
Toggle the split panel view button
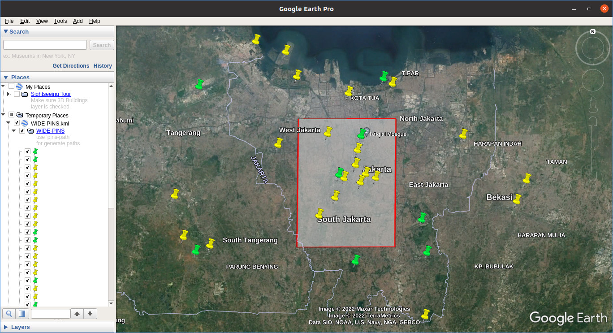point(22,314)
